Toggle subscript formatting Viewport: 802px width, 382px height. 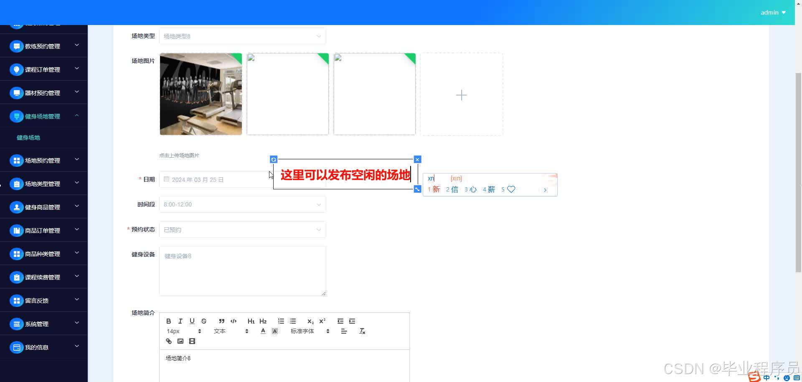tap(310, 321)
